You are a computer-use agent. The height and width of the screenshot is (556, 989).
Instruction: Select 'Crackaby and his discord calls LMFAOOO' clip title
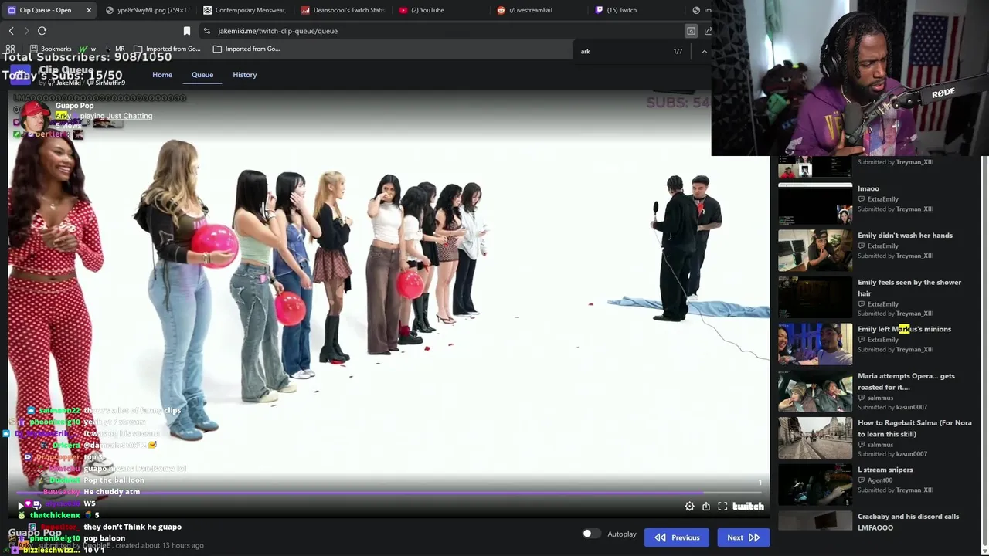pyautogui.click(x=908, y=522)
